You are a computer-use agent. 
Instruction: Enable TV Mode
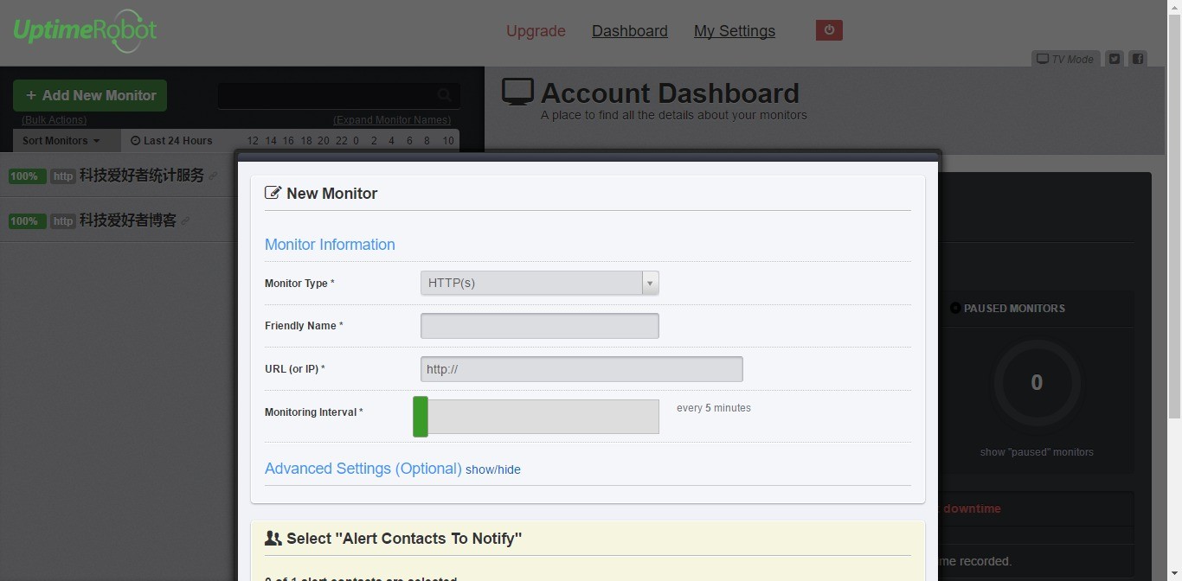pos(1066,59)
